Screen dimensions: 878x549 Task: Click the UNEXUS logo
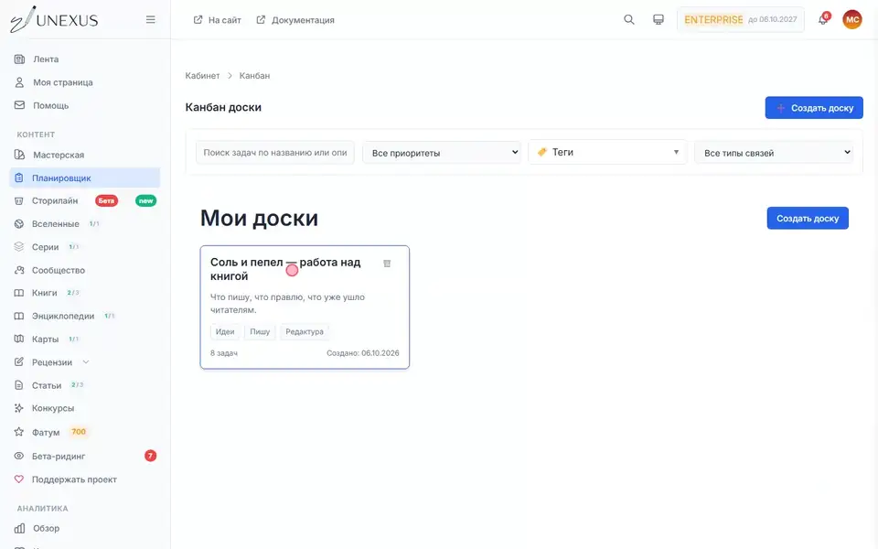[x=54, y=19]
